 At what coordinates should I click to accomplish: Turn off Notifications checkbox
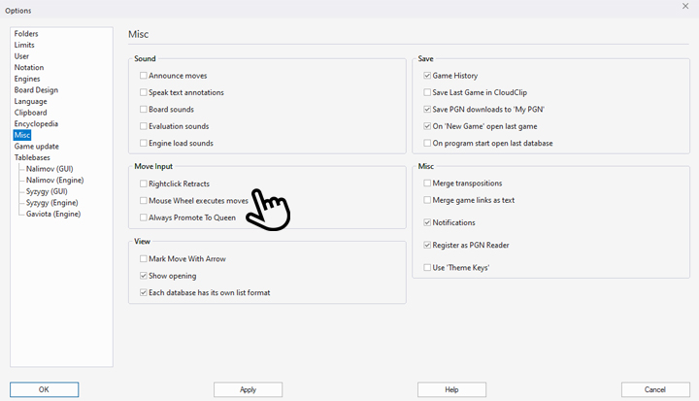[427, 222]
